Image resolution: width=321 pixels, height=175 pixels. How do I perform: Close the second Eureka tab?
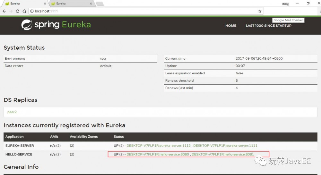pos(91,4)
